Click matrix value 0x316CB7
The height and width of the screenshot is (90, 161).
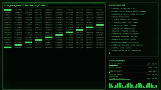100,42
